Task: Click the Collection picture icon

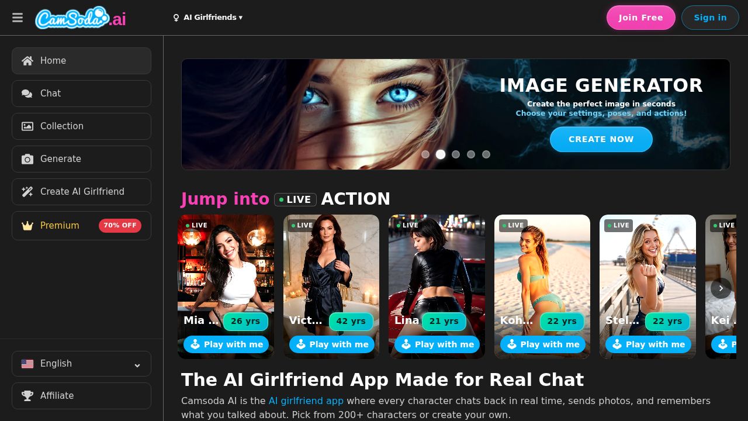Action: point(27,126)
